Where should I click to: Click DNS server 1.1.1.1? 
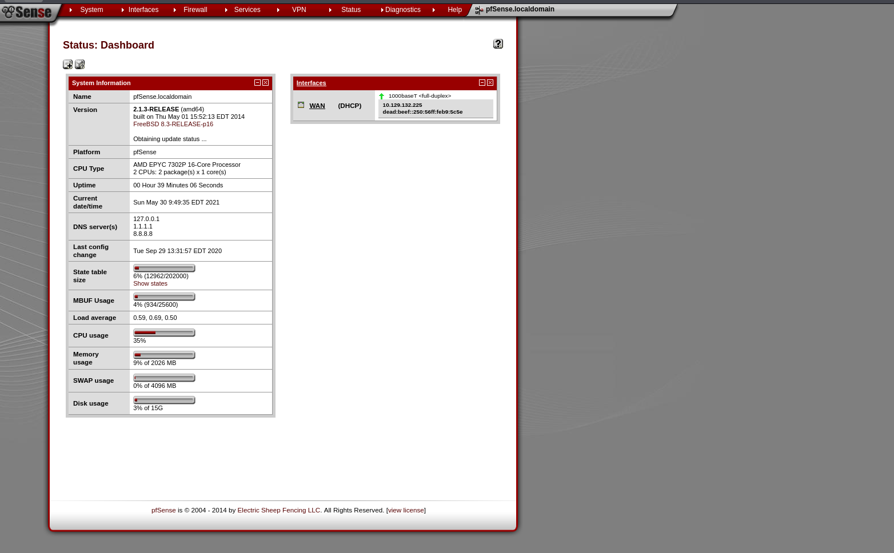coord(143,226)
